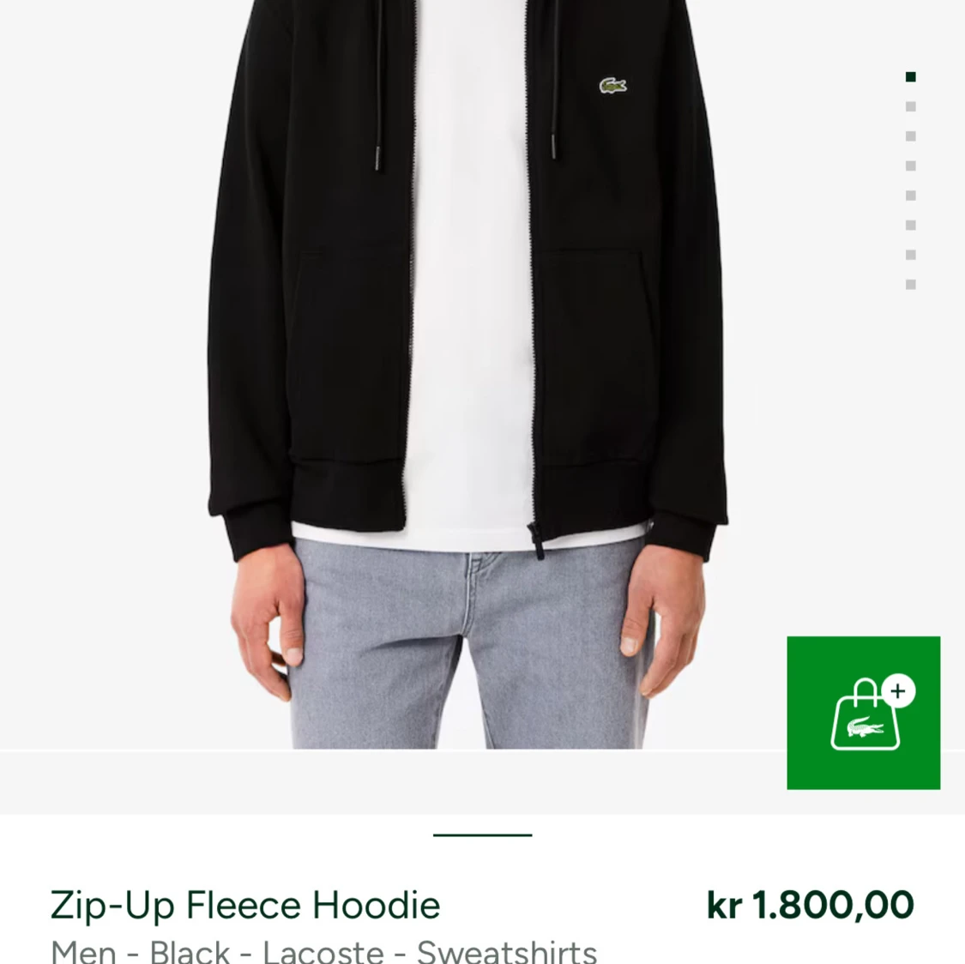Jump to the third product image dot
Screen dimensions: 965x964
tap(910, 136)
